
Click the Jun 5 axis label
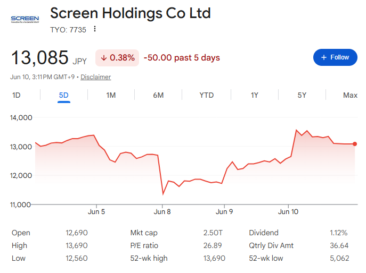[96, 212]
